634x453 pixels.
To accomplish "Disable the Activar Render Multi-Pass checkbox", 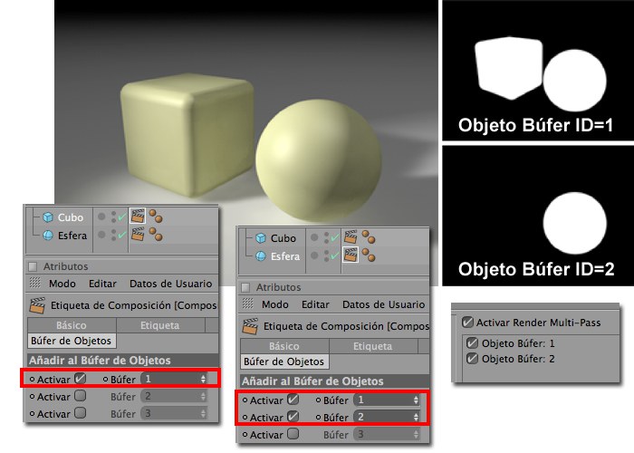I will (x=467, y=322).
